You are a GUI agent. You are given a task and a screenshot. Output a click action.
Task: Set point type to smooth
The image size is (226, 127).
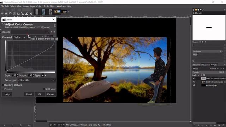(43, 75)
